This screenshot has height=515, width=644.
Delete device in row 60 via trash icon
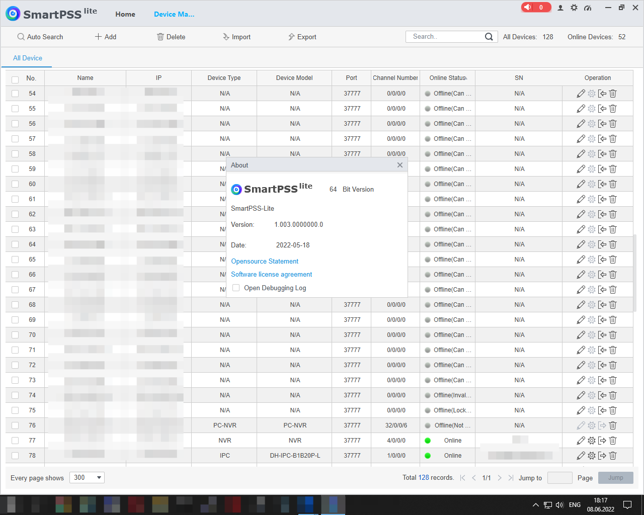(x=613, y=184)
